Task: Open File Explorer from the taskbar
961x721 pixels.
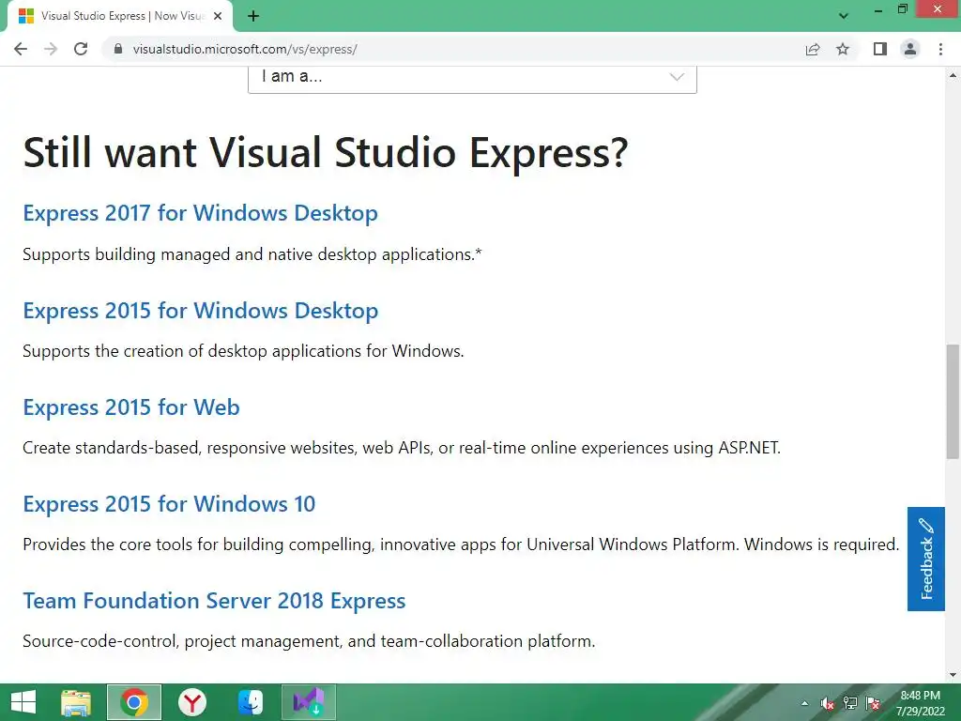Action: tap(77, 702)
